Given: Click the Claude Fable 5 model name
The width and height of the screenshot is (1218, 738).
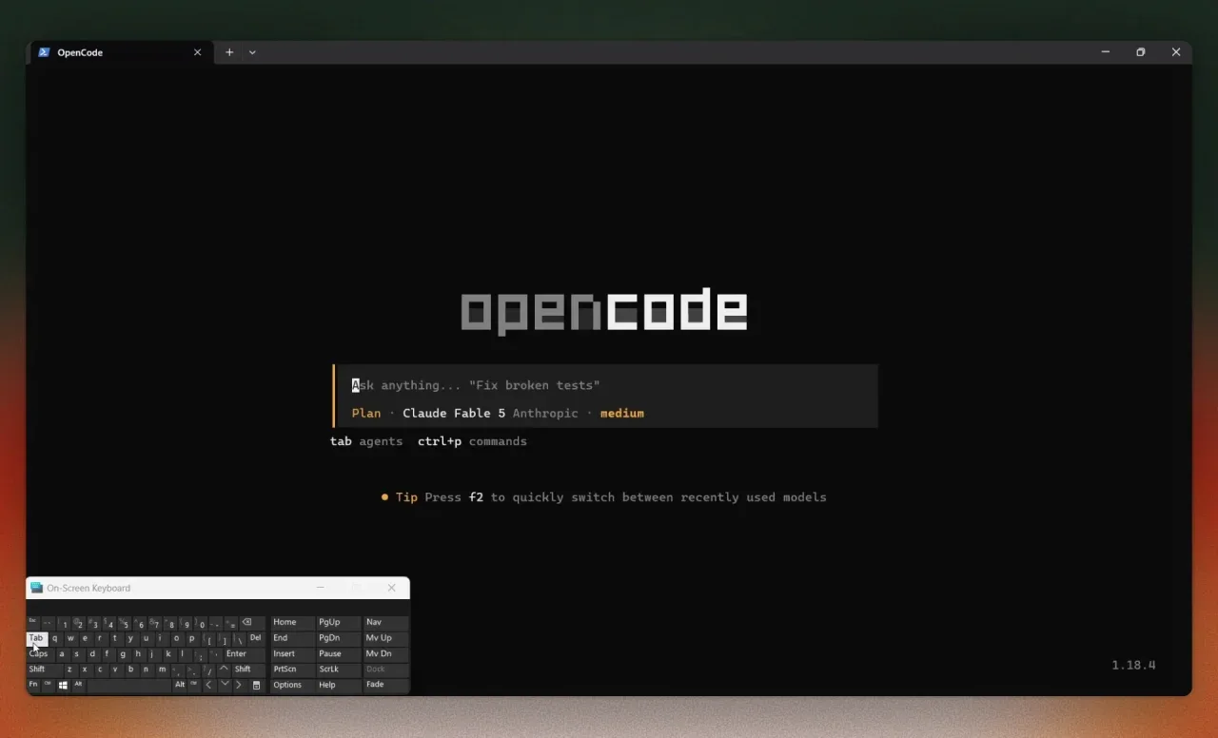Looking at the screenshot, I should [x=454, y=413].
